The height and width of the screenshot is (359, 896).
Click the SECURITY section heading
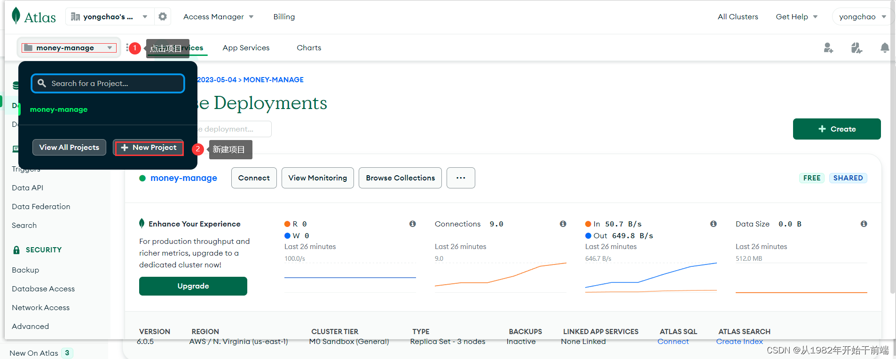[x=44, y=250]
